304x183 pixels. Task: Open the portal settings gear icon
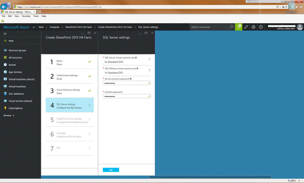coord(253,27)
